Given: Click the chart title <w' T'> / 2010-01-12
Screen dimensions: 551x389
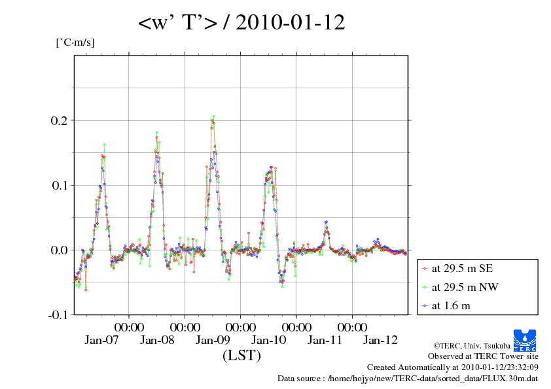Looking at the screenshot, I should 241,24.
